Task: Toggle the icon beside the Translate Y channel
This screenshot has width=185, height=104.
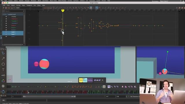Action: [6, 21]
